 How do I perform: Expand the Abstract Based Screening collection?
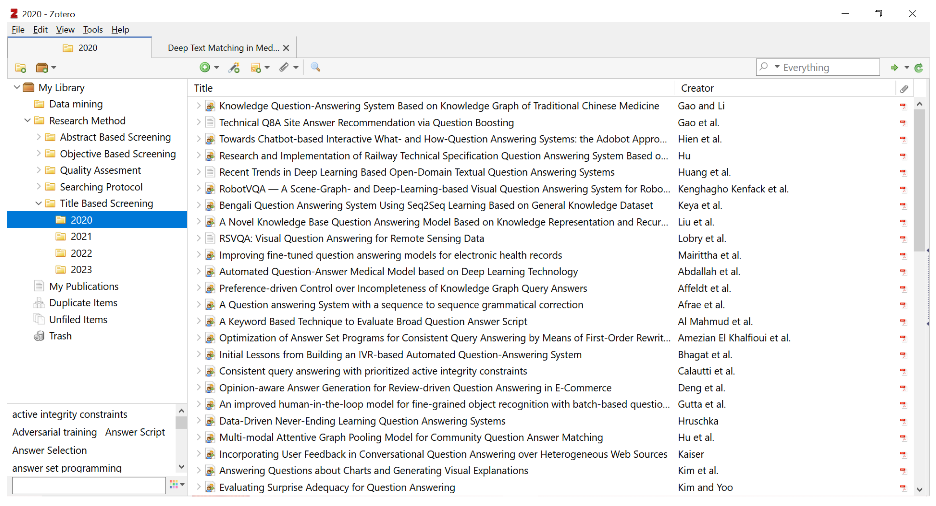coord(38,137)
